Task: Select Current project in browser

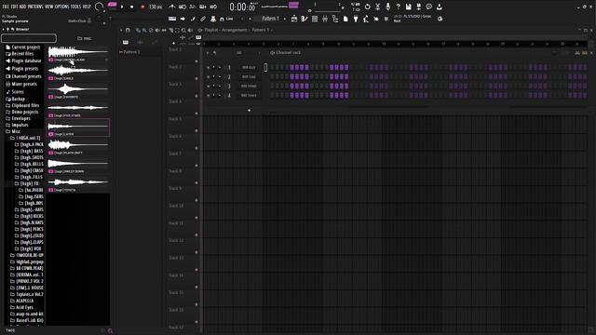Action: (x=22, y=47)
